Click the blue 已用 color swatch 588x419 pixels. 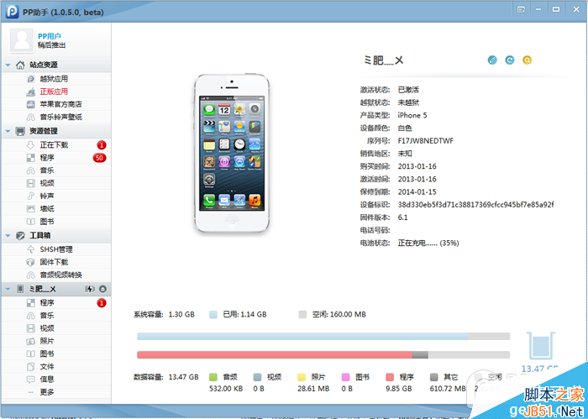click(x=213, y=314)
